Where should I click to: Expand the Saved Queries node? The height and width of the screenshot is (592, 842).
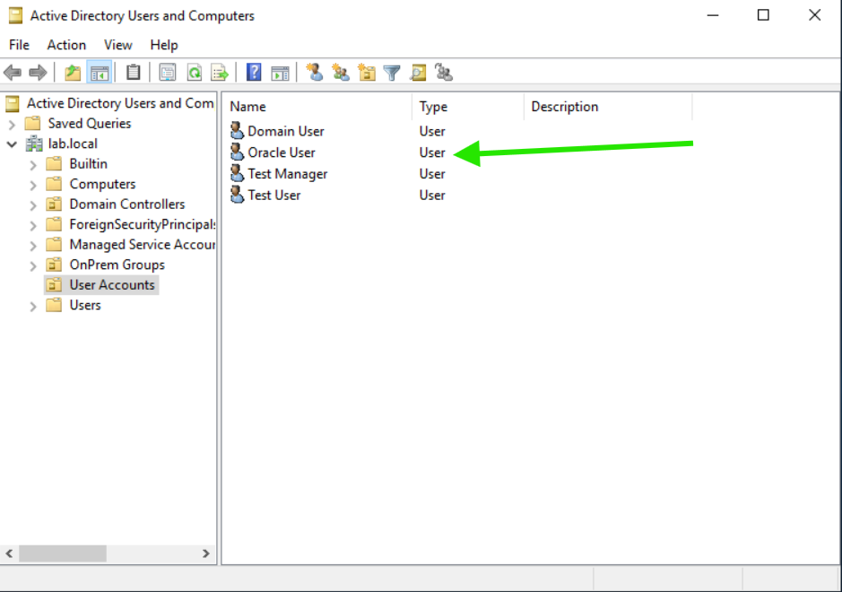(12, 124)
